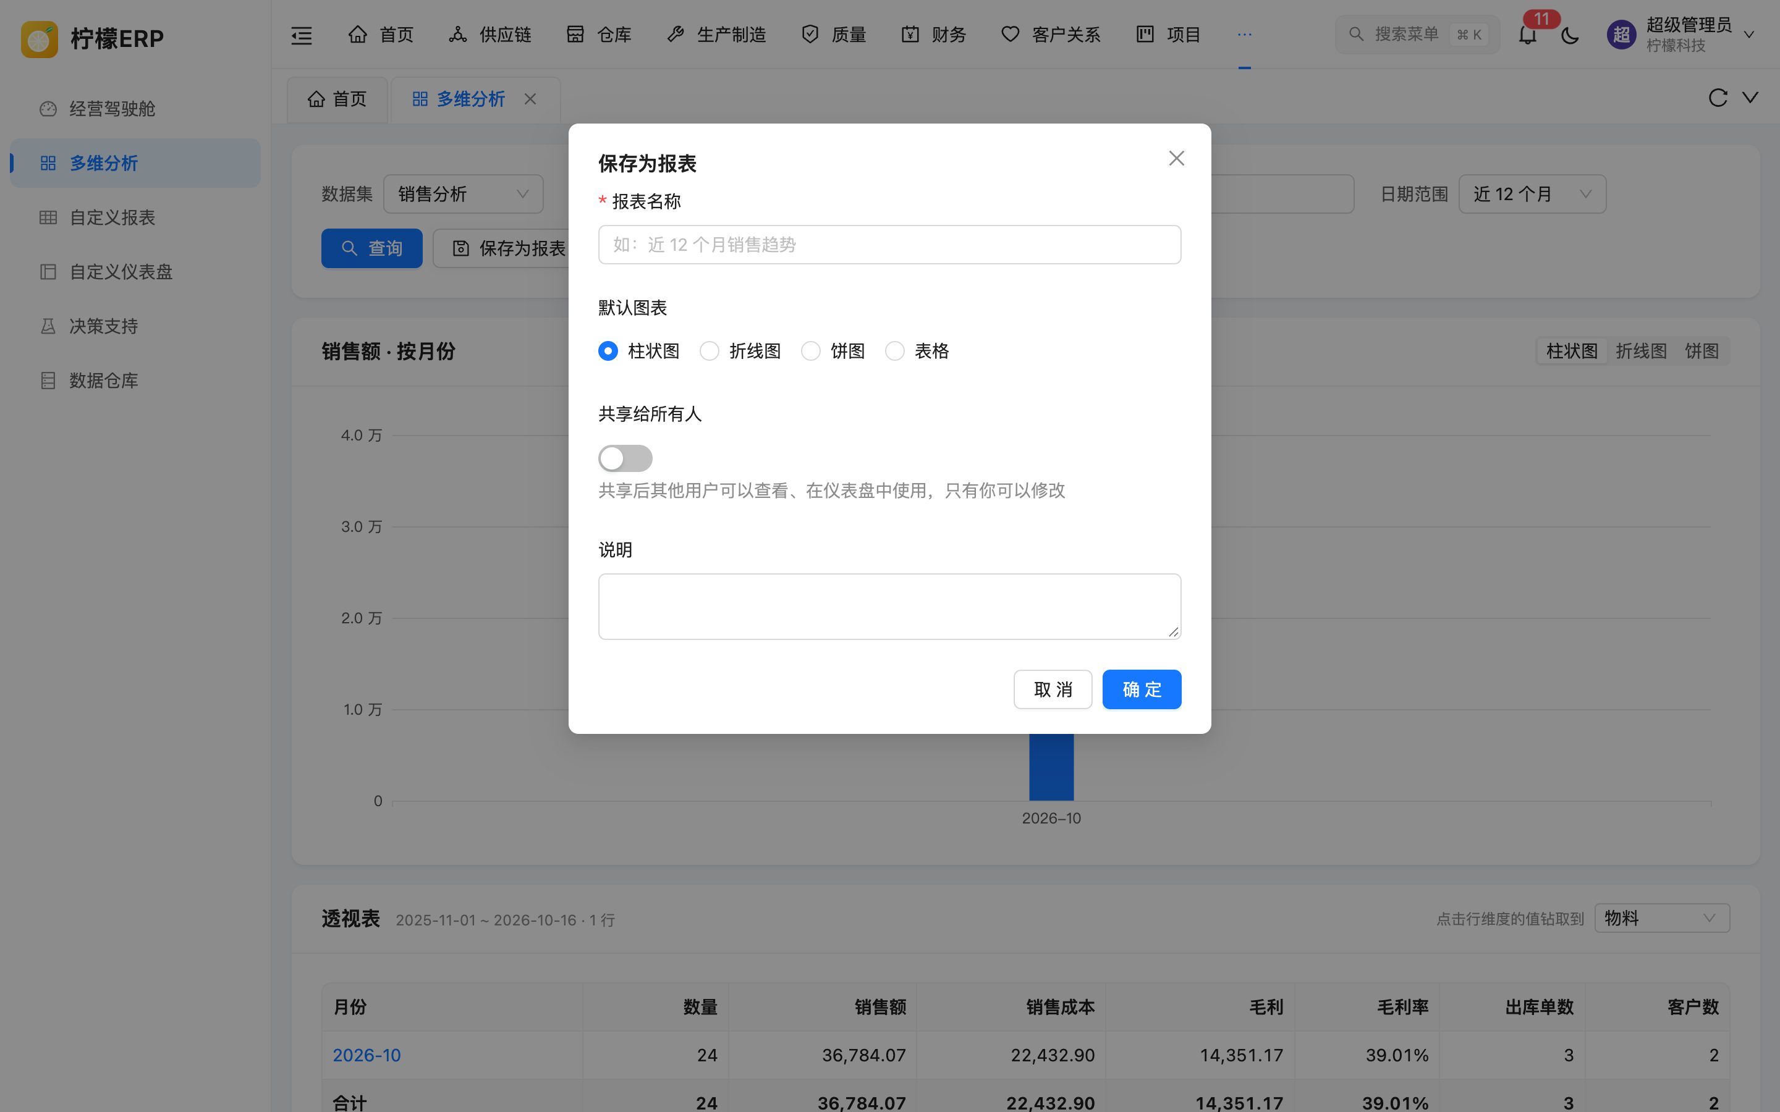The width and height of the screenshot is (1780, 1112).
Task: Select the 饼图 radio option
Action: [x=810, y=352]
